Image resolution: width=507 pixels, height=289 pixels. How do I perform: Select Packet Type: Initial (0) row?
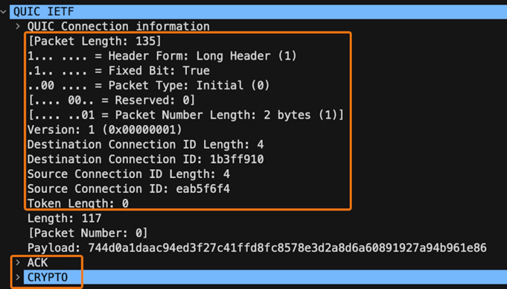[x=148, y=86]
